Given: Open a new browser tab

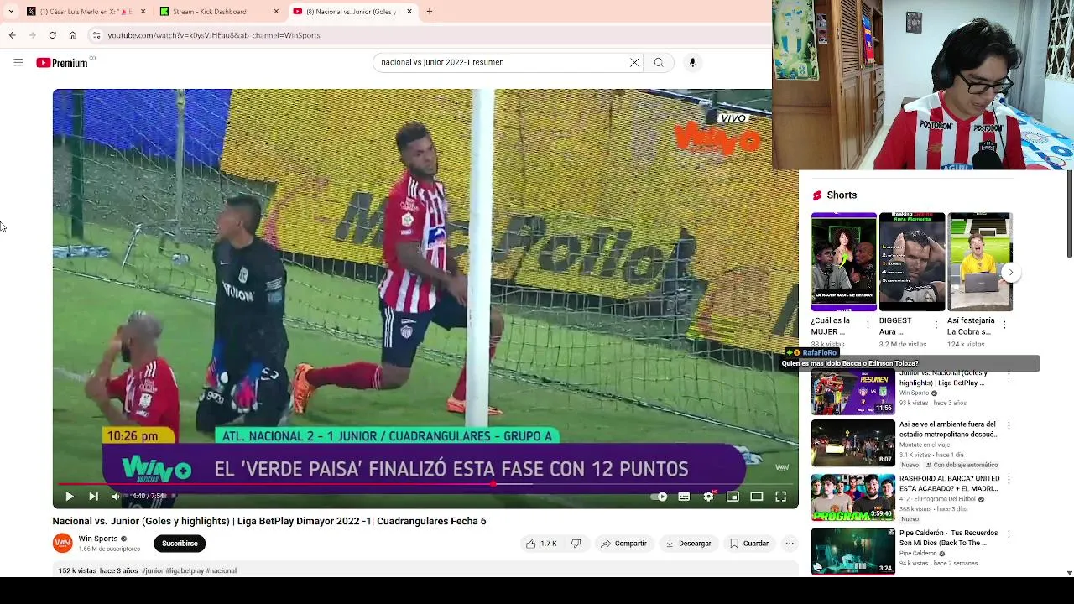Looking at the screenshot, I should pos(429,12).
